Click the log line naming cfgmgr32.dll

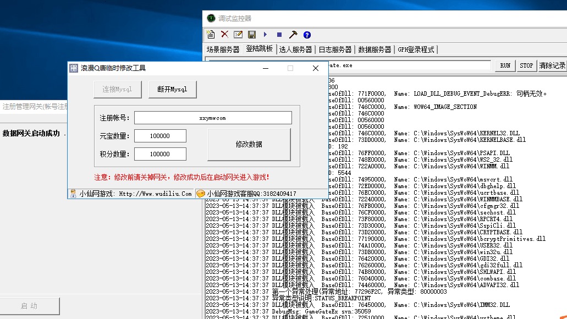[362, 206]
